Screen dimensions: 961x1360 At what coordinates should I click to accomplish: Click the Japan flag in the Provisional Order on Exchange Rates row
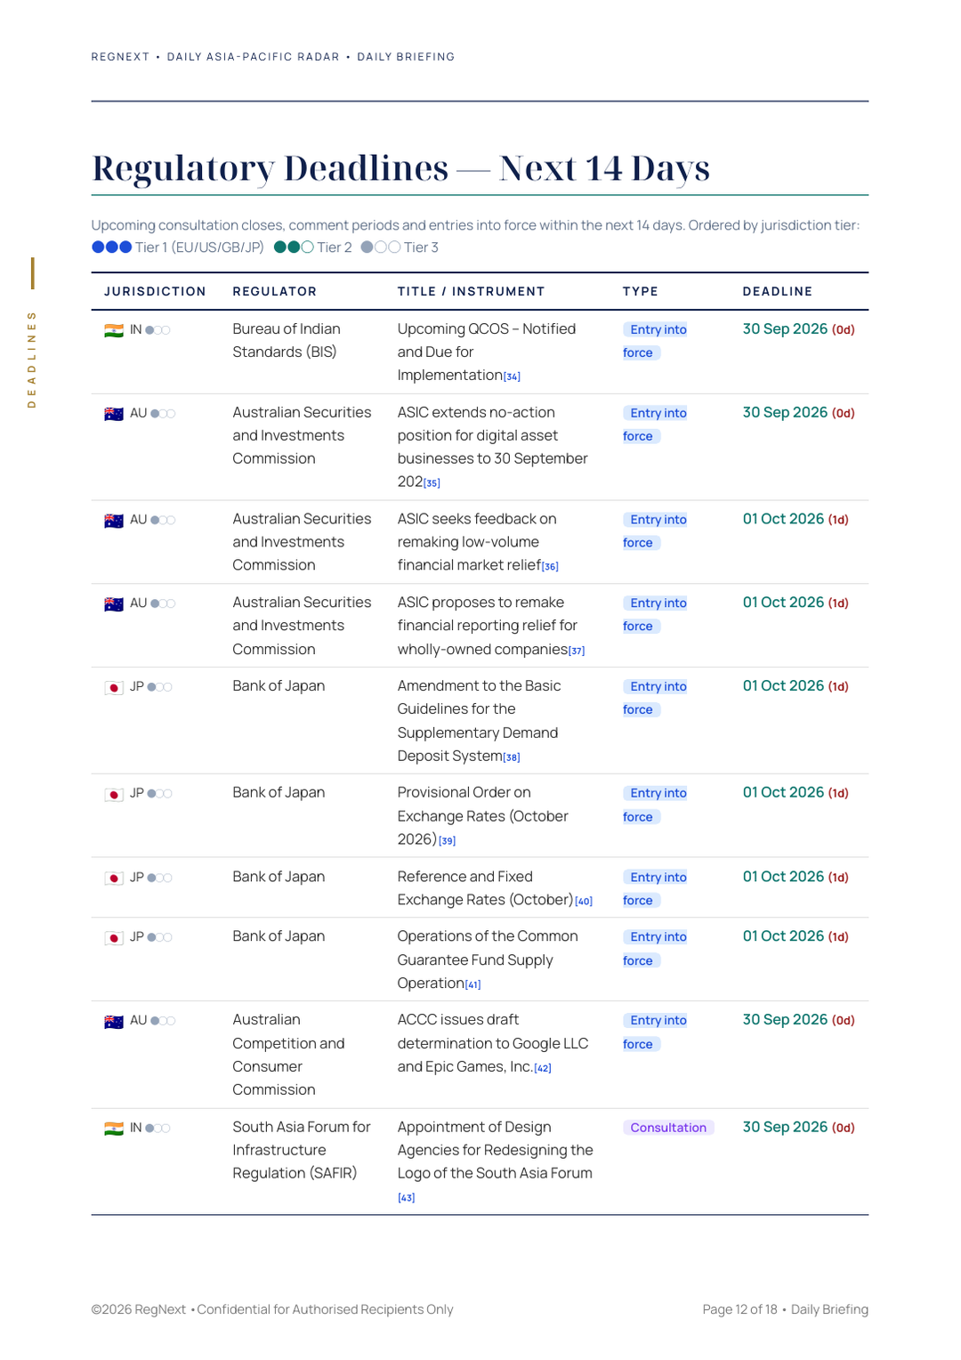click(x=114, y=794)
